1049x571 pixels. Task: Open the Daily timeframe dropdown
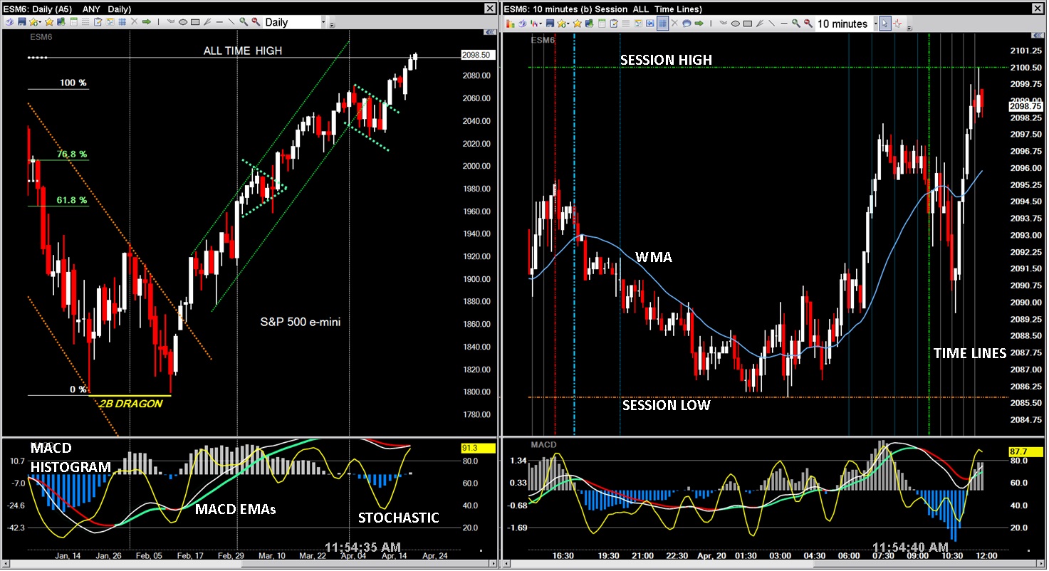324,22
